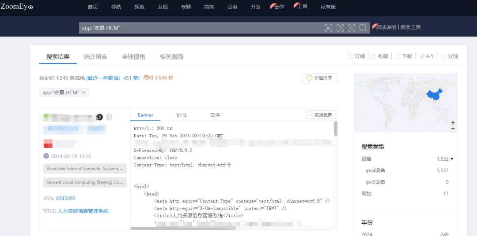
Task: Click the ZoomEye logo
Action: (17, 6)
